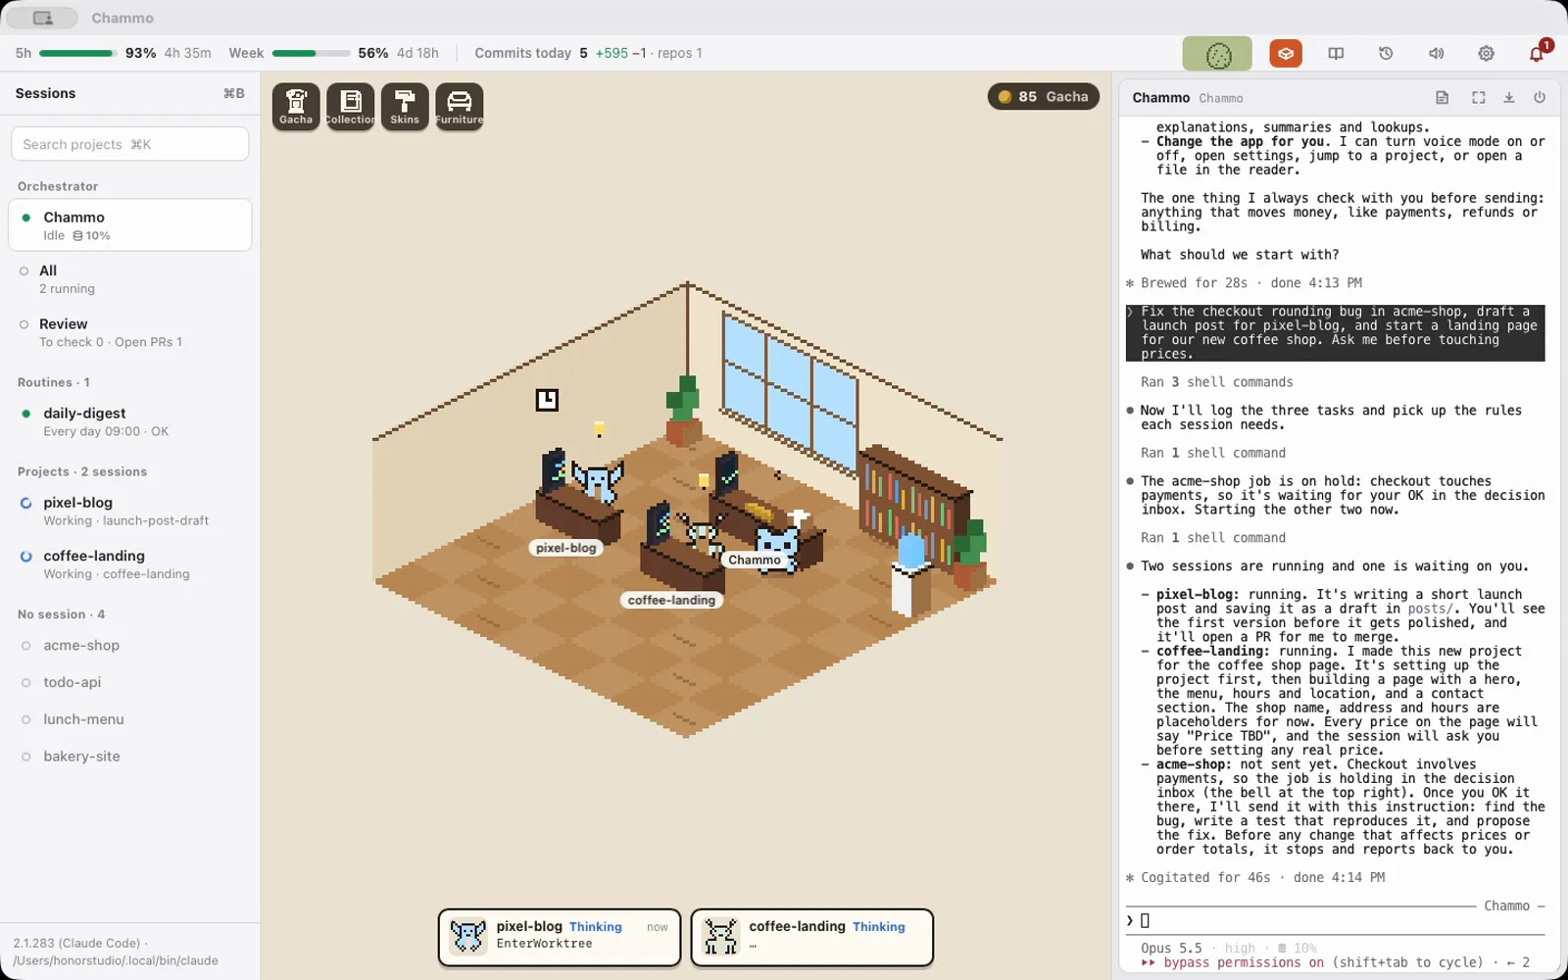This screenshot has height=980, width=1568.
Task: Select the Chammo orchestrator session
Action: click(x=129, y=225)
